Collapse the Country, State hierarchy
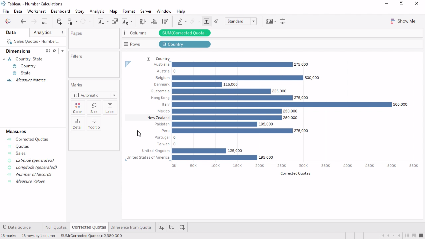Image resolution: width=425 pixels, height=239 pixels. tap(4, 59)
